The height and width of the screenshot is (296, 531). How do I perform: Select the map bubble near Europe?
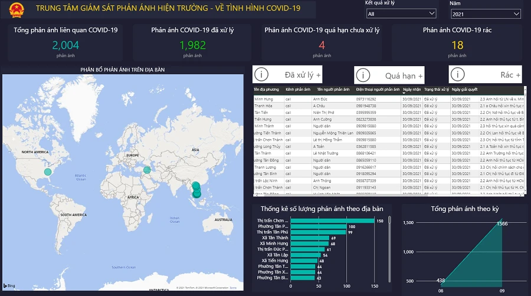coord(147,170)
